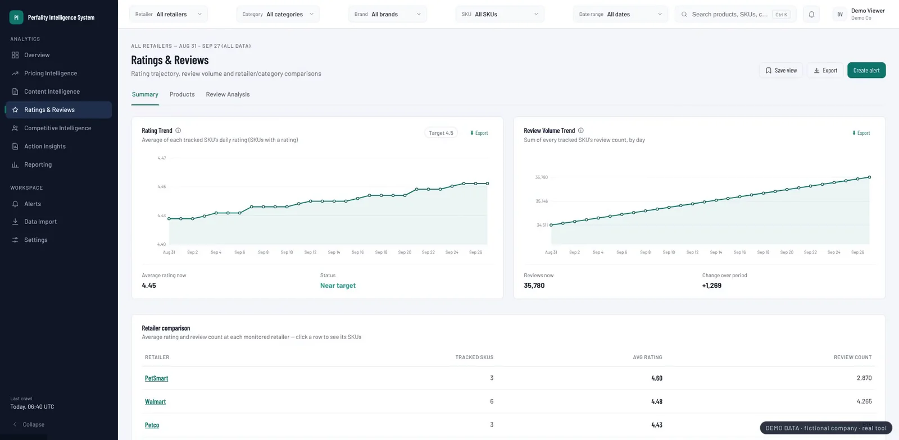Click the Reporting bar chart icon
The height and width of the screenshot is (440, 899).
(x=15, y=164)
